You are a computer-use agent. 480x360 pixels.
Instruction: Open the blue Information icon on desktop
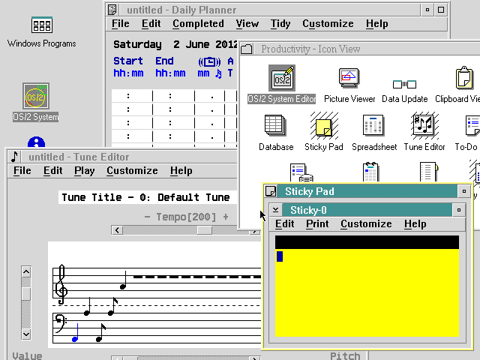coord(36,142)
